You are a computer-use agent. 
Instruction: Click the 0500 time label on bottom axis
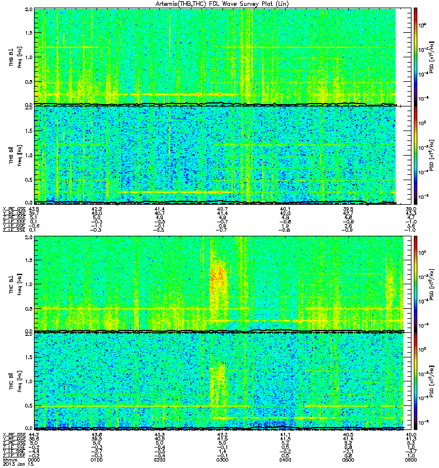click(x=348, y=460)
